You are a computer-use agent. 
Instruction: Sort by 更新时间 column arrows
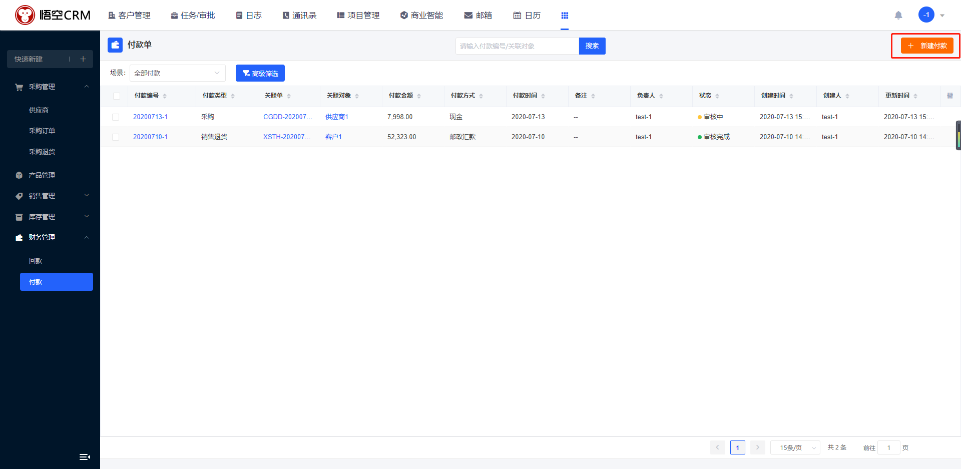(915, 96)
